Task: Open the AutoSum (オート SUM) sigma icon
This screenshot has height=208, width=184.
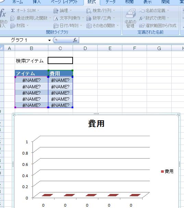Action: [x=13, y=11]
